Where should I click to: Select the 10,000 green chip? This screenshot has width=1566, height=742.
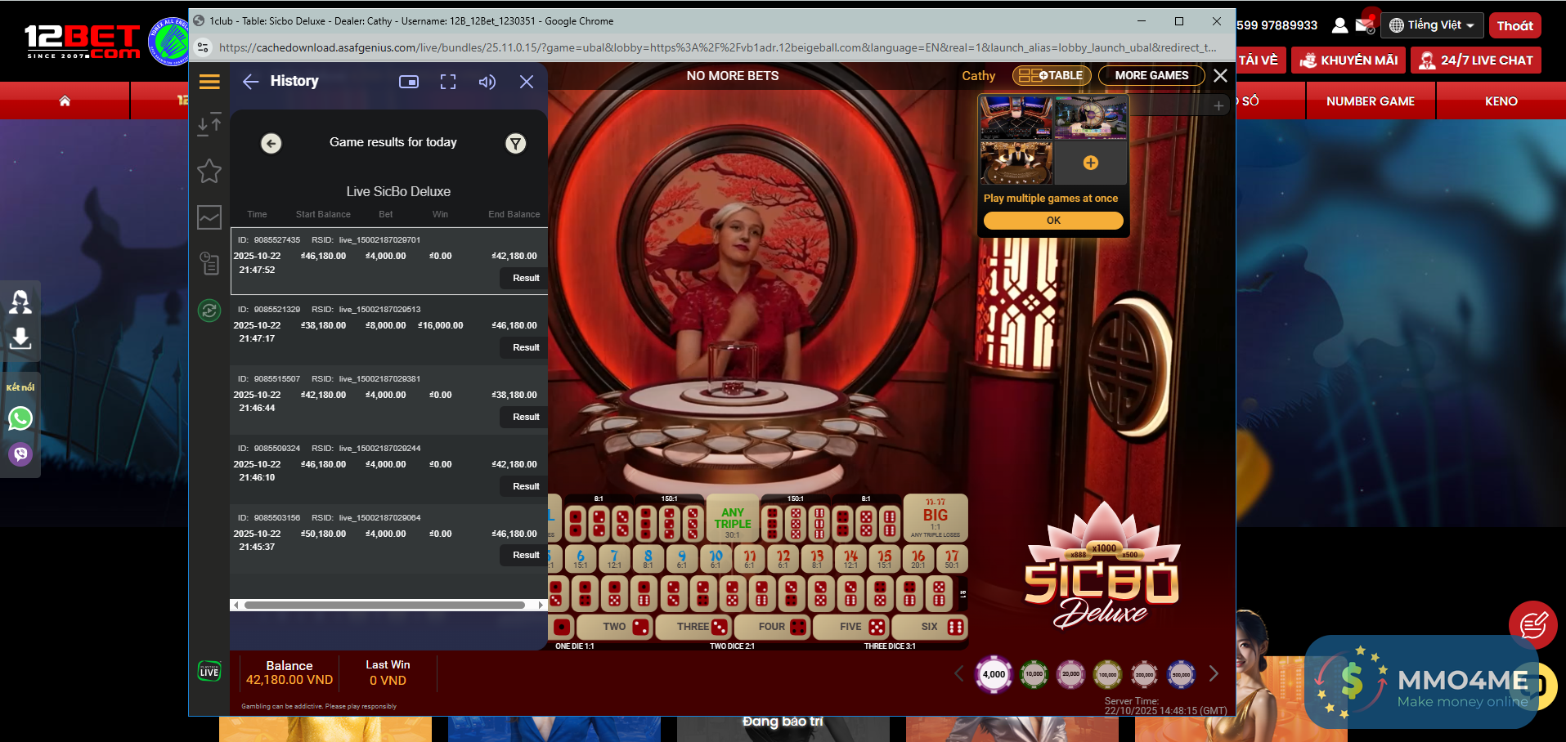pos(1034,674)
